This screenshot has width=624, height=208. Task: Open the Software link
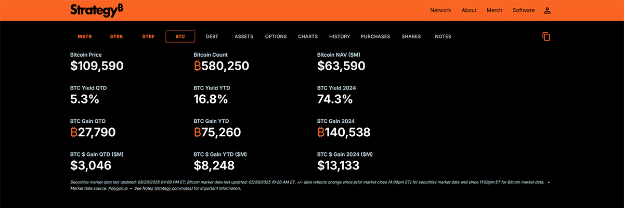pyautogui.click(x=524, y=10)
